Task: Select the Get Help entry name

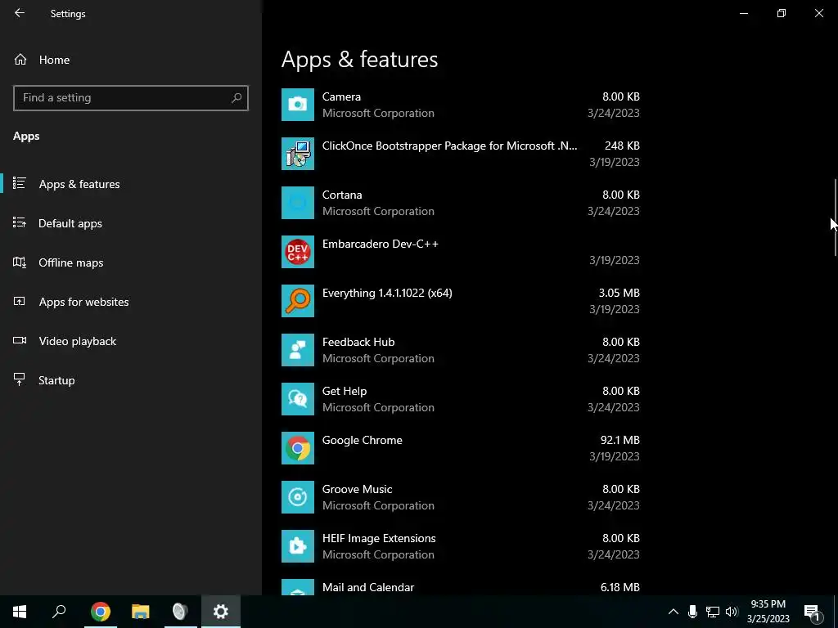Action: pos(345,392)
